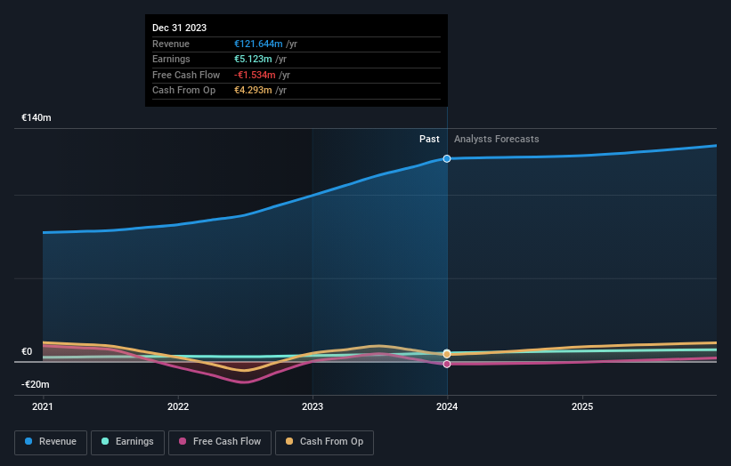Click the Revenue value €121.644m

(258, 44)
